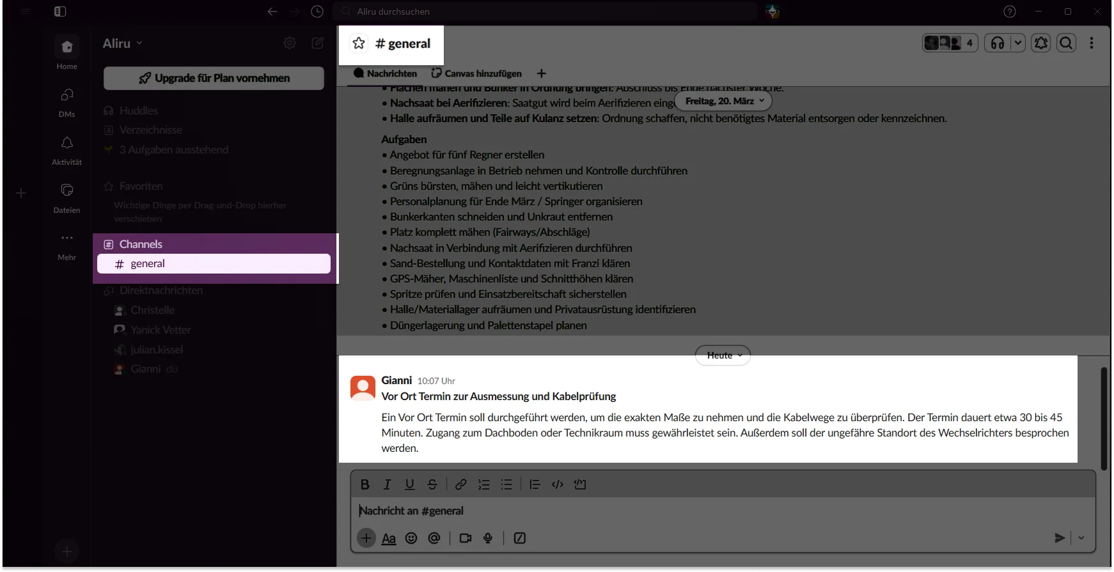Open schedule send options dropdown
Screen dimensions: 1114x572
click(x=1081, y=538)
